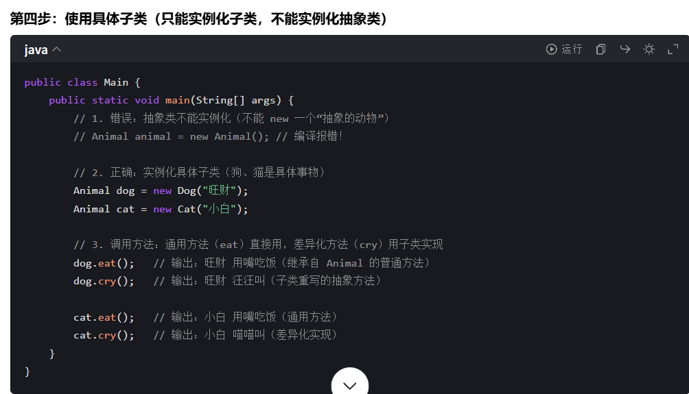Click the comment '// 1. 错误：抽象类不能实例化'
This screenshot has height=394, width=689.
pyautogui.click(x=231, y=119)
